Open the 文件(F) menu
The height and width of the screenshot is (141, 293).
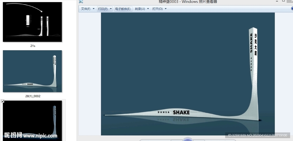(x=86, y=9)
